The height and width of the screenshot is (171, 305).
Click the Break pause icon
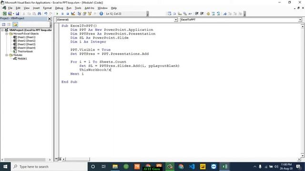click(x=62, y=14)
